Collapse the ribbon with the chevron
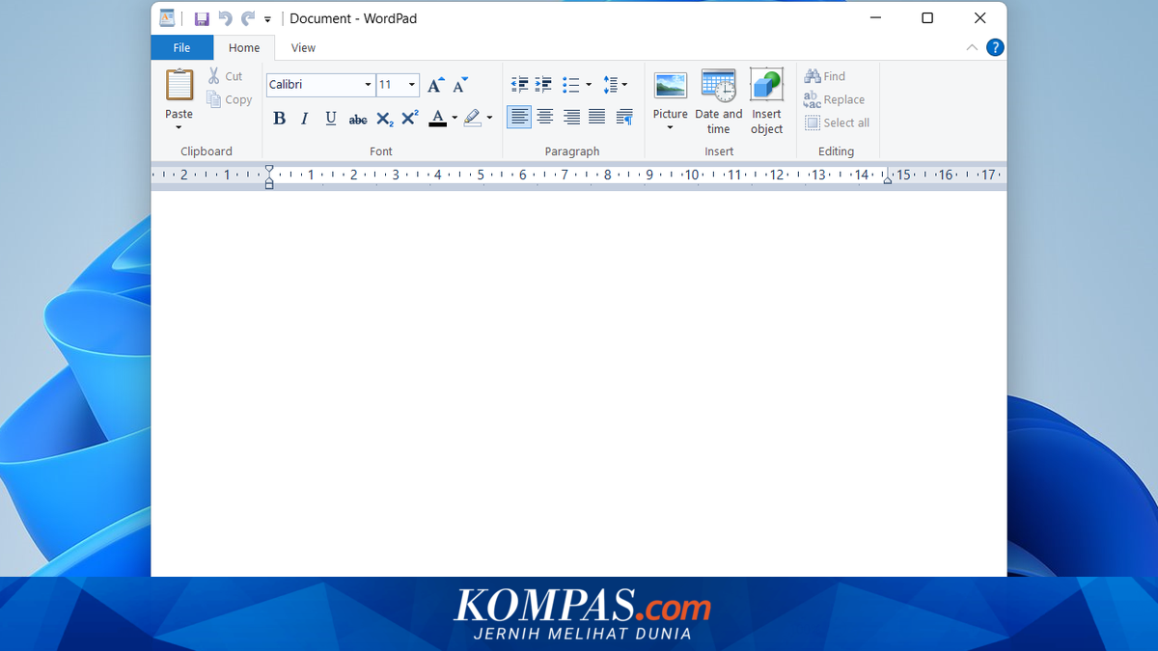 (972, 47)
